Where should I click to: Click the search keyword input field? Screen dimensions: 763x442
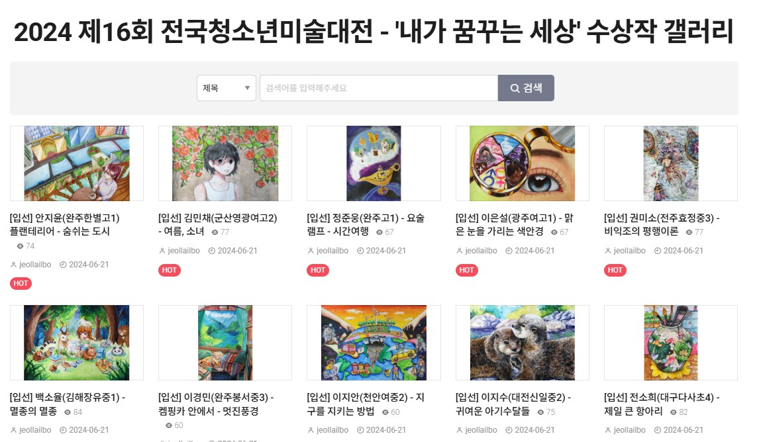[x=379, y=88]
